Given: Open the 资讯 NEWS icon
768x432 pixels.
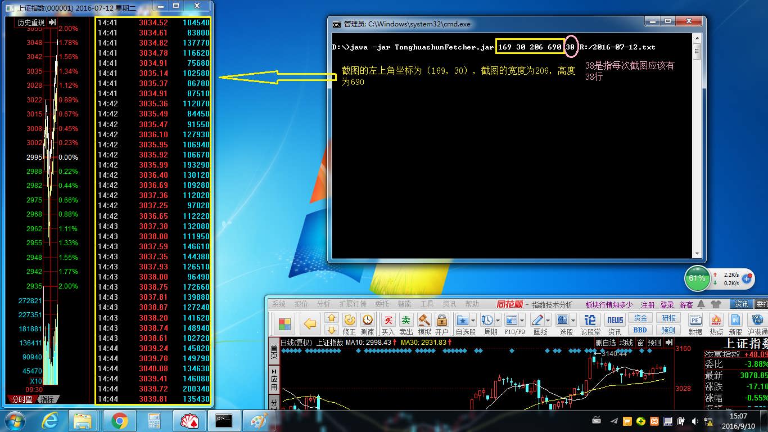Looking at the screenshot, I should (615, 320).
